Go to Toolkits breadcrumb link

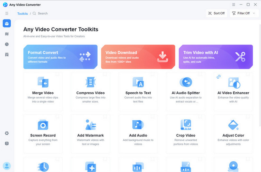click(x=23, y=13)
